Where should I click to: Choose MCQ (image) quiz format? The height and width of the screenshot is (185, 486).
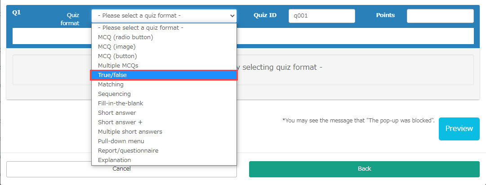[116, 46]
